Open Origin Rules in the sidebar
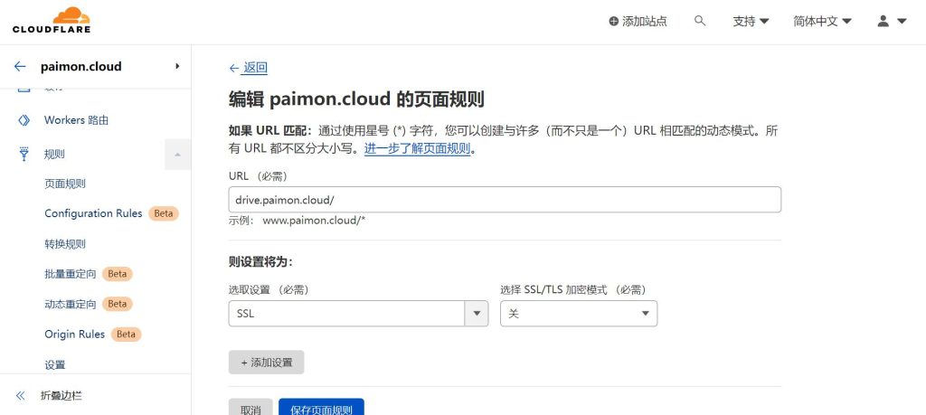 (74, 335)
